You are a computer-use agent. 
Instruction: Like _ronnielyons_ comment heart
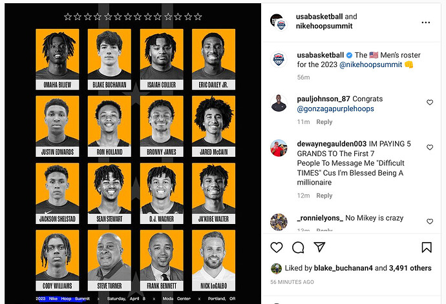click(x=430, y=221)
